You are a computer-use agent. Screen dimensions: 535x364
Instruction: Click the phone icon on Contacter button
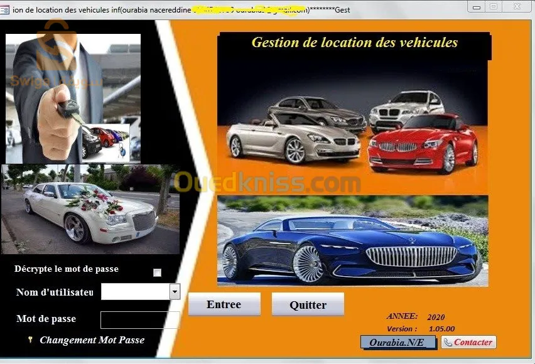447,342
